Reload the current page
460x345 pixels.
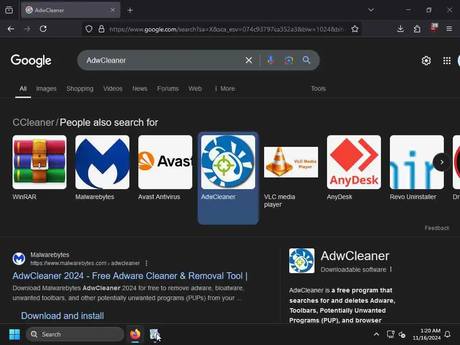pyautogui.click(x=43, y=29)
